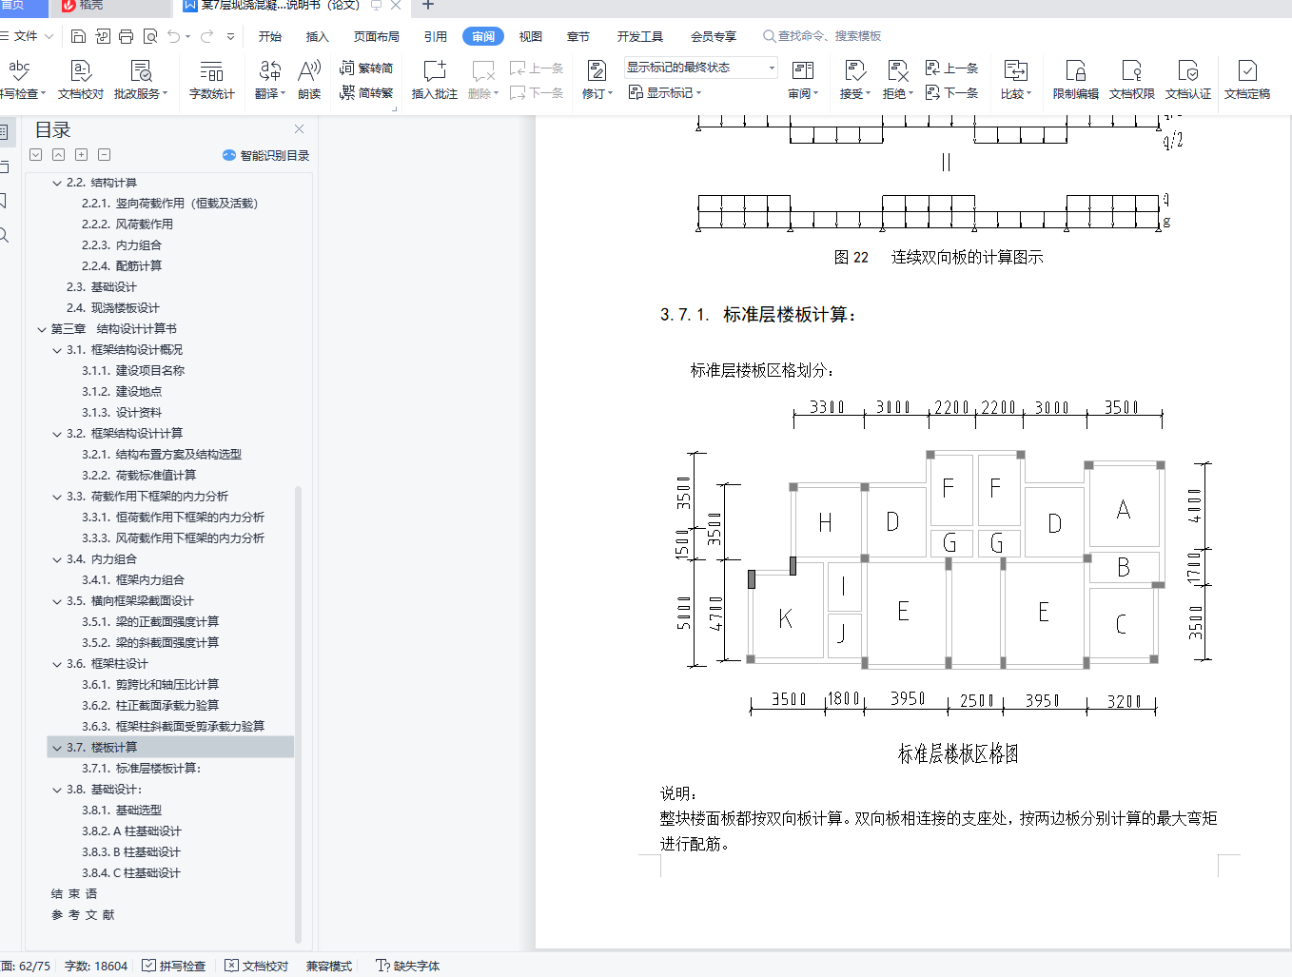Image resolution: width=1292 pixels, height=977 pixels.
Task: Click the print icon in quick toolbar
Action: [126, 36]
